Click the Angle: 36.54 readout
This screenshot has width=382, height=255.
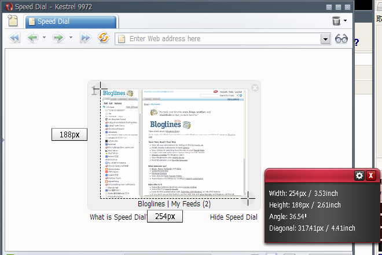(x=288, y=216)
